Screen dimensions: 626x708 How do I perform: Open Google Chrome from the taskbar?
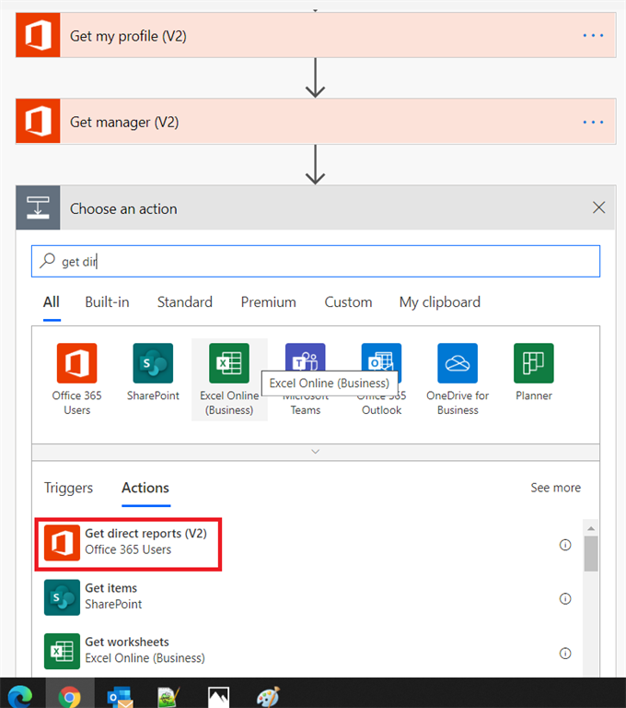pyautogui.click(x=69, y=696)
